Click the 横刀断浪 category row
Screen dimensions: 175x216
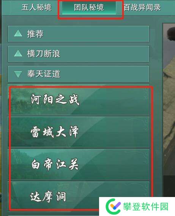[79, 54]
